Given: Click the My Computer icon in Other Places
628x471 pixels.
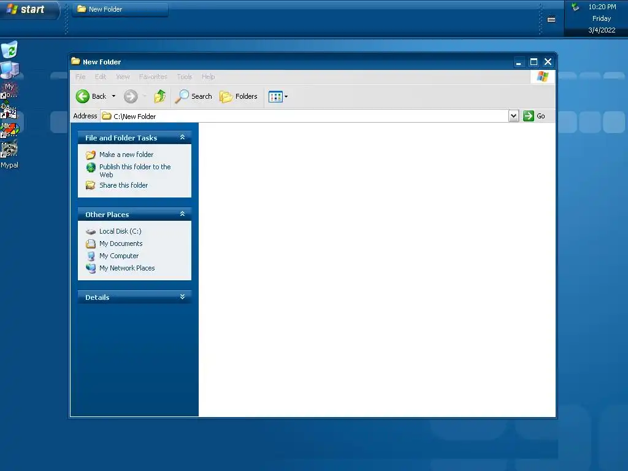Looking at the screenshot, I should pyautogui.click(x=91, y=256).
